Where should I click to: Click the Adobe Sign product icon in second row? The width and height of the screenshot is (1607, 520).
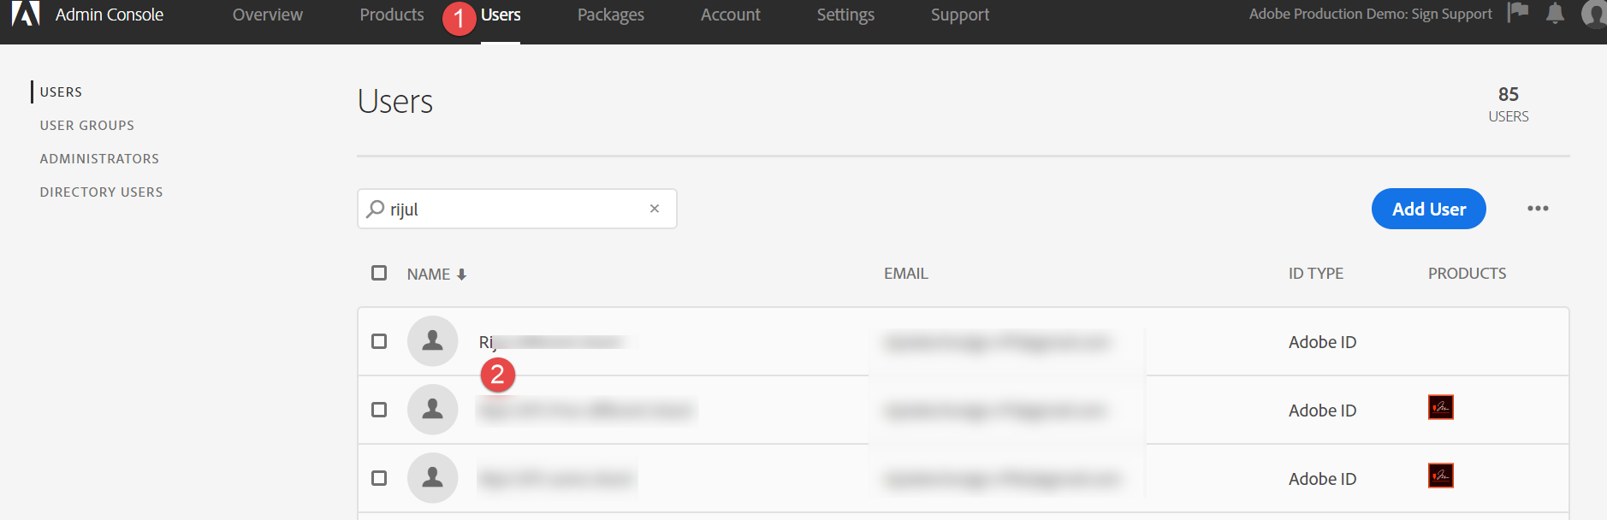1441,407
